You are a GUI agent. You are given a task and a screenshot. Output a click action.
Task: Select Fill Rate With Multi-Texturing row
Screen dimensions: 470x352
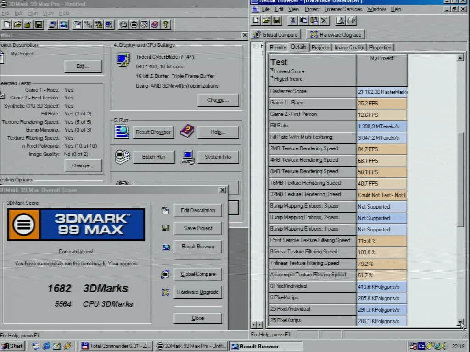click(x=312, y=137)
